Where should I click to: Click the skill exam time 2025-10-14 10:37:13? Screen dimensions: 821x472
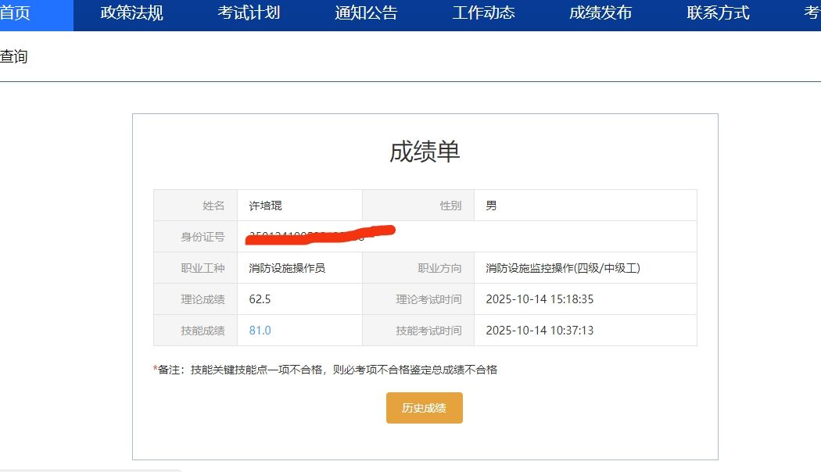(540, 331)
